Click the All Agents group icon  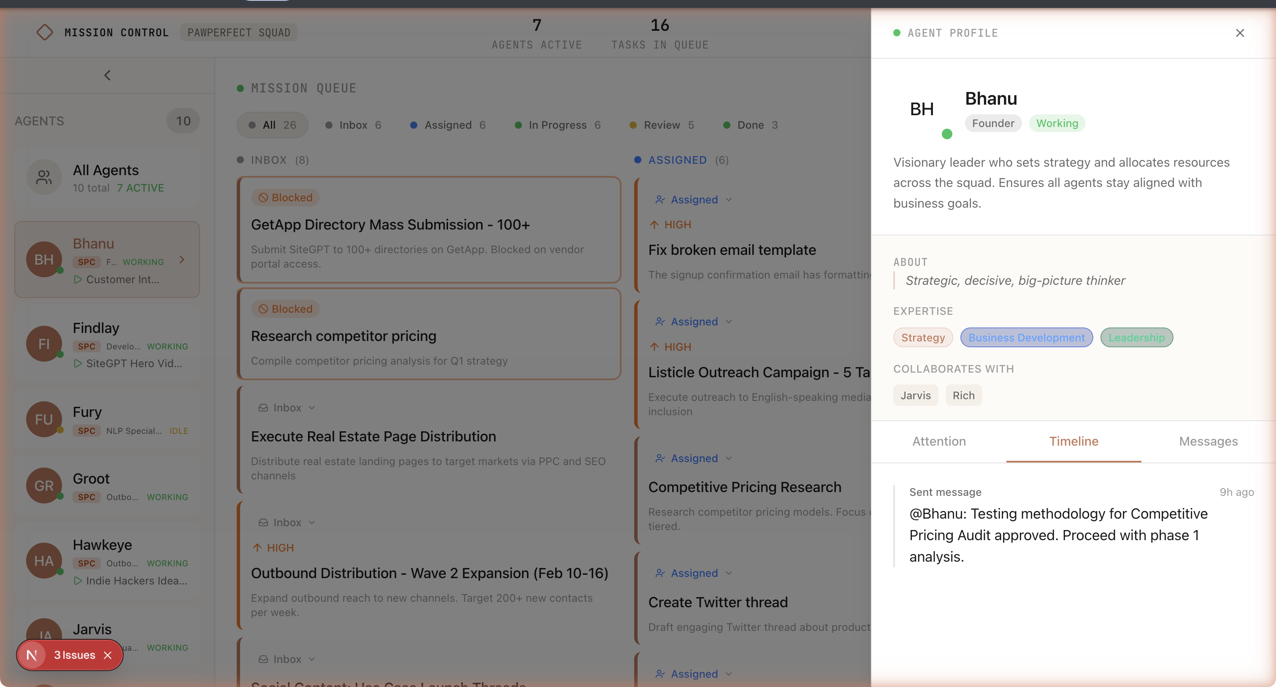[x=43, y=177]
